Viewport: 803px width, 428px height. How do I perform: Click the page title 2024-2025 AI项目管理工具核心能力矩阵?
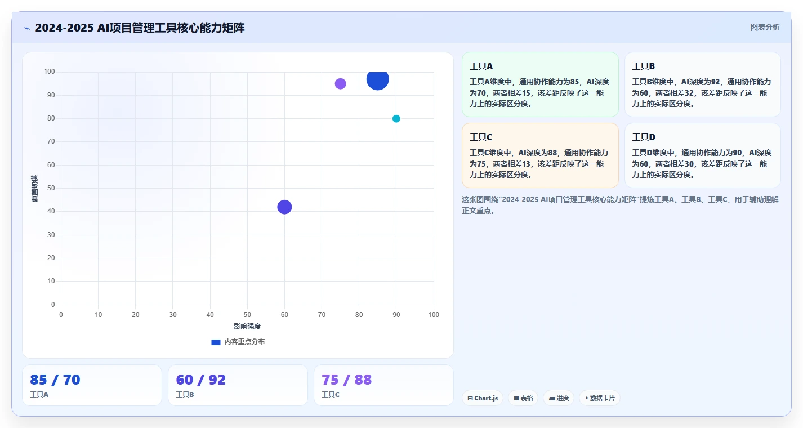click(140, 28)
